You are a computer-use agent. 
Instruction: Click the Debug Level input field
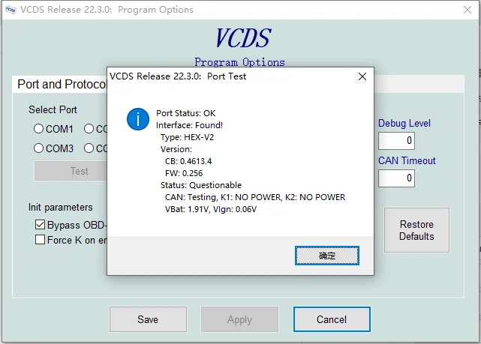click(x=396, y=141)
